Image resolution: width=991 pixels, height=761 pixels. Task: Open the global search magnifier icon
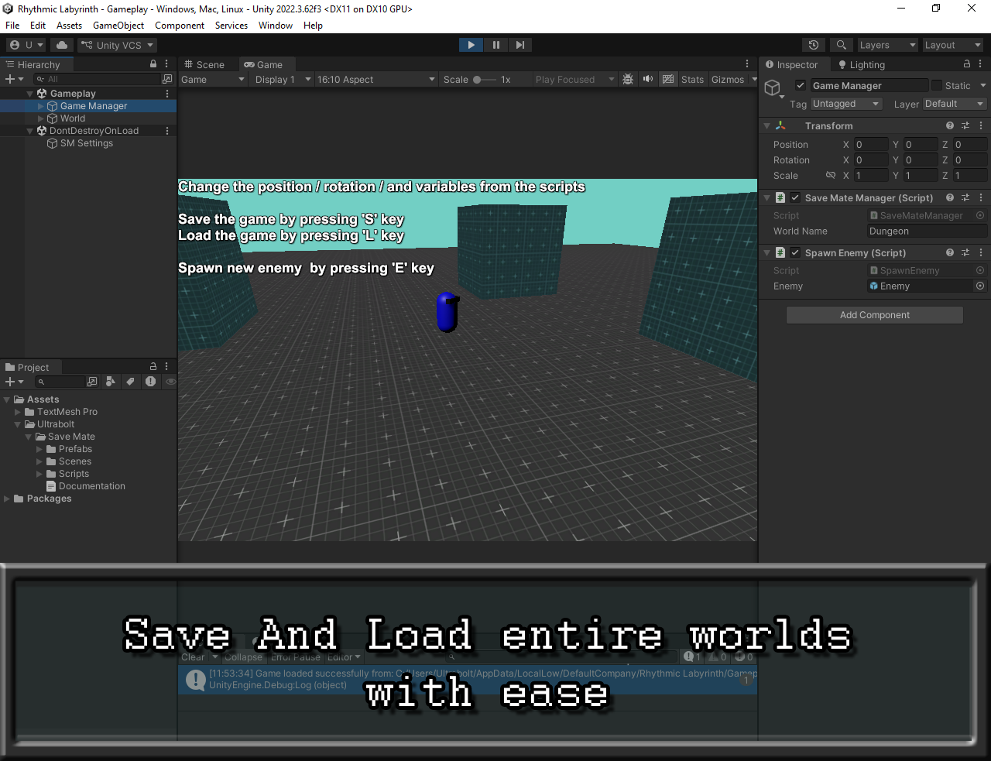[x=841, y=45]
